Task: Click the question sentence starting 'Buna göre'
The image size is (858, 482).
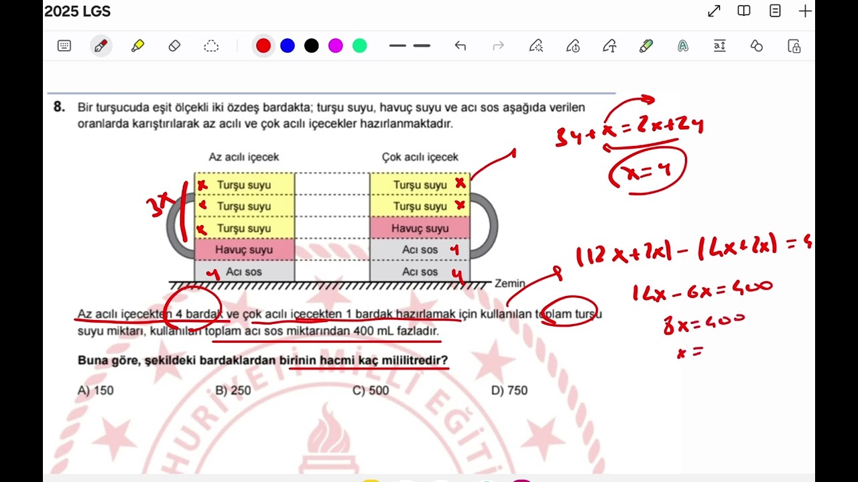Action: tap(263, 361)
